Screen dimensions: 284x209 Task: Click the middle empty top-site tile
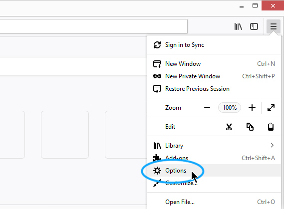pyautogui.click(x=65, y=135)
